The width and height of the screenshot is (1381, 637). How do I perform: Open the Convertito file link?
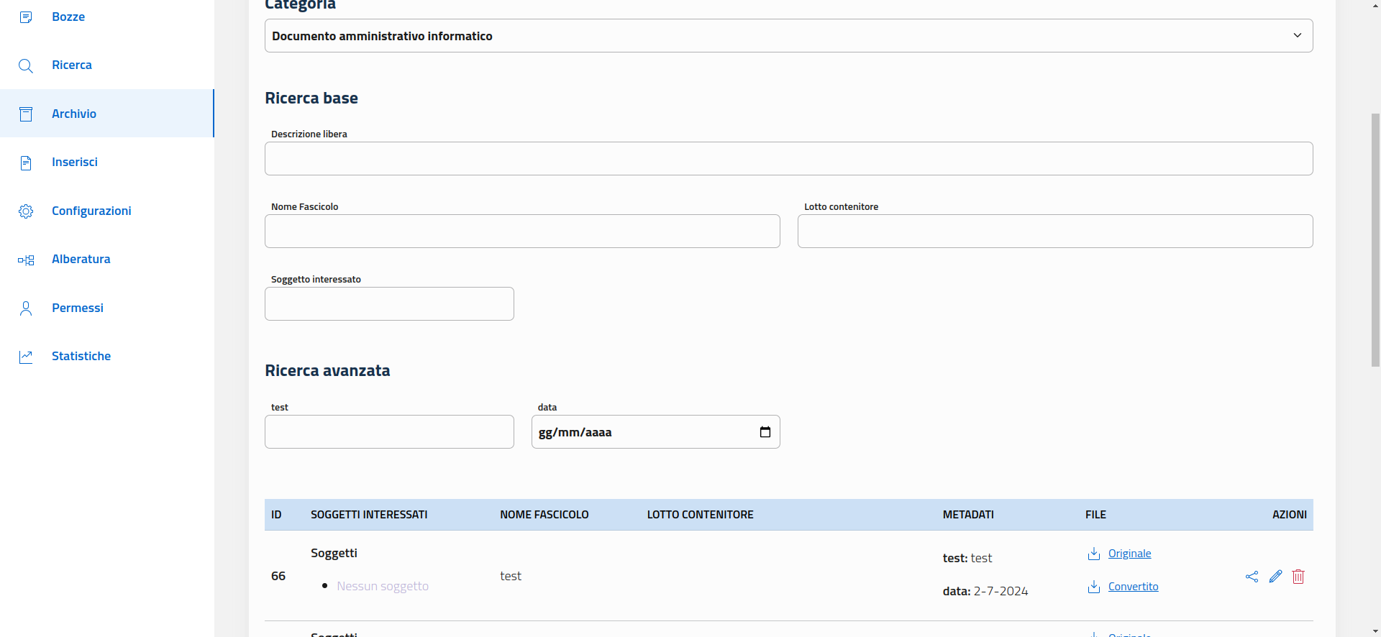pos(1133,587)
